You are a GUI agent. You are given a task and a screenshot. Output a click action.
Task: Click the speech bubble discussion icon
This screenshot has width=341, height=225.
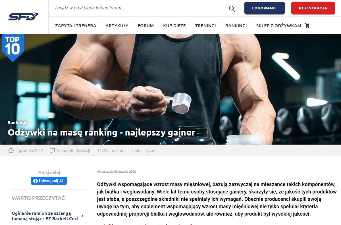pyautogui.click(x=52, y=151)
